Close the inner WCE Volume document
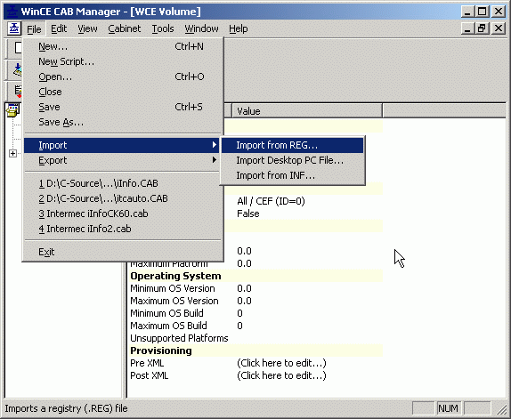 [499, 28]
